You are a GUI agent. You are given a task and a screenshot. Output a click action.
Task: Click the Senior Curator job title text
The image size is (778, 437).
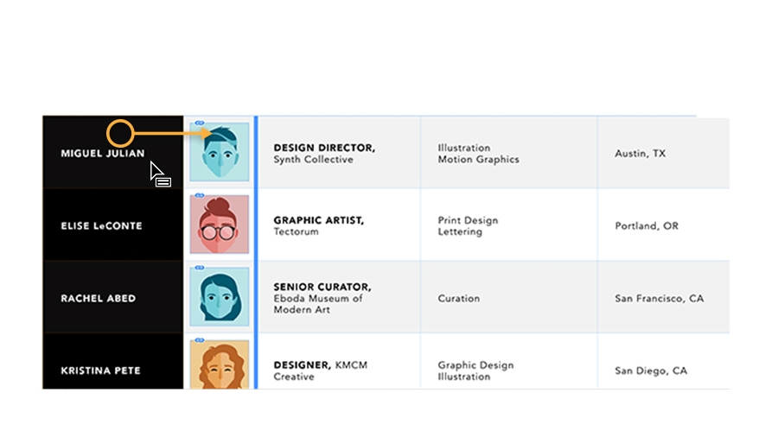click(x=322, y=287)
